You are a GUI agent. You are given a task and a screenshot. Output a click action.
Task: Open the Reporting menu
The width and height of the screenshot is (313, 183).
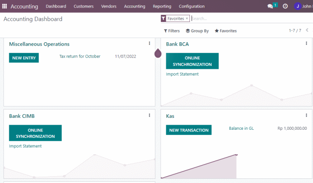click(162, 6)
